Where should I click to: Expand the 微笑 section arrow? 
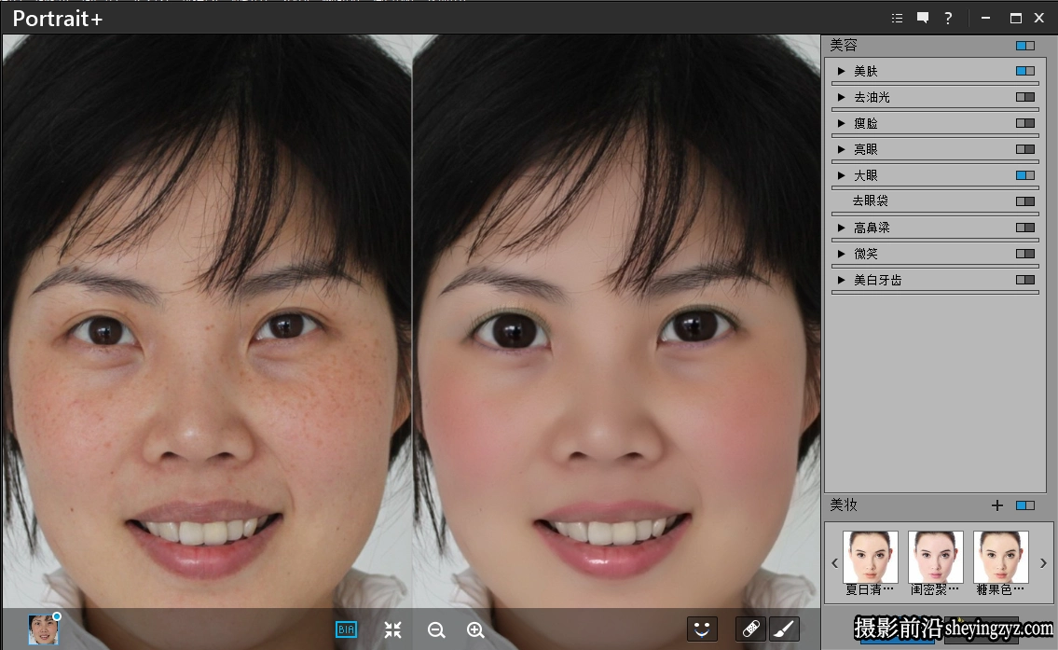pyautogui.click(x=841, y=254)
